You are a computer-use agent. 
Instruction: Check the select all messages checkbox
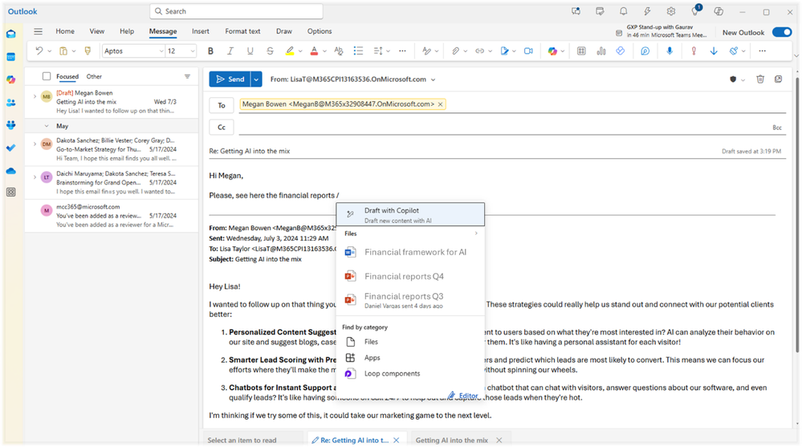click(x=47, y=76)
